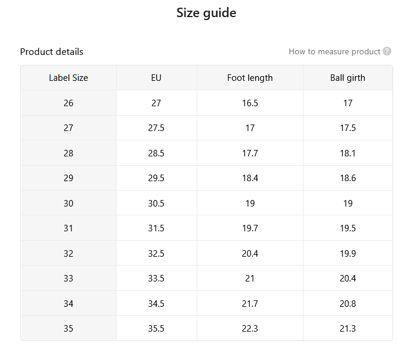Screen dimensions: 399x344
Task: Click the Size guide heading
Action: tap(206, 13)
